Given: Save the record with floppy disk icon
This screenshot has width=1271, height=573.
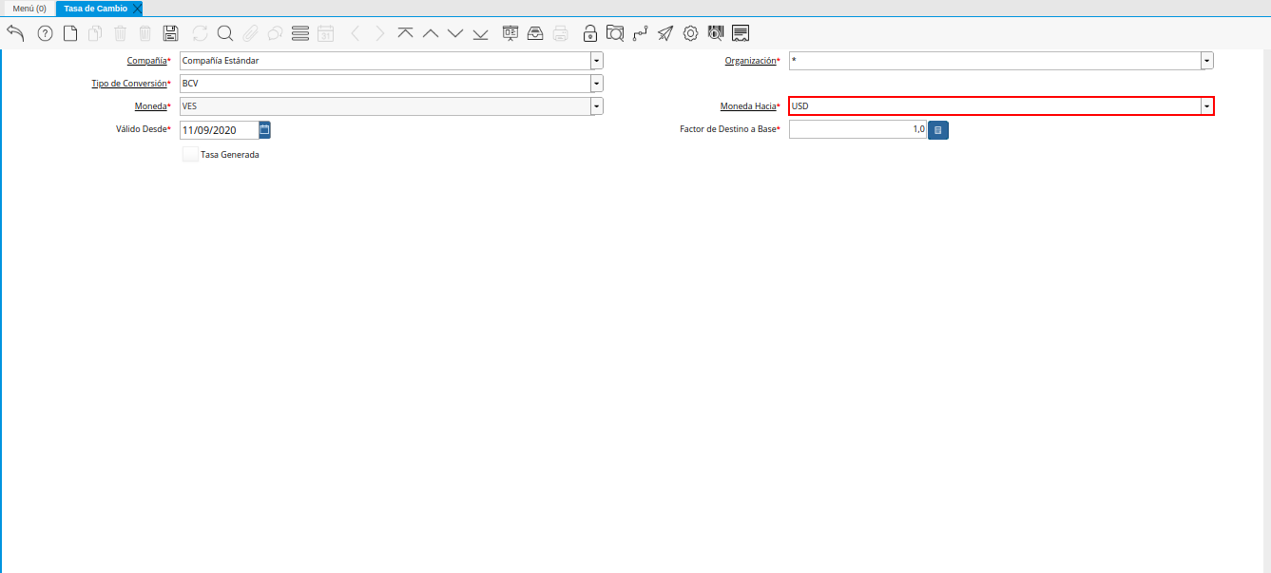Looking at the screenshot, I should pyautogui.click(x=171, y=33).
